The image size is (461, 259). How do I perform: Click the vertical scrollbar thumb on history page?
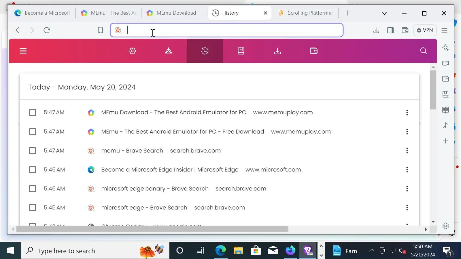(x=433, y=89)
